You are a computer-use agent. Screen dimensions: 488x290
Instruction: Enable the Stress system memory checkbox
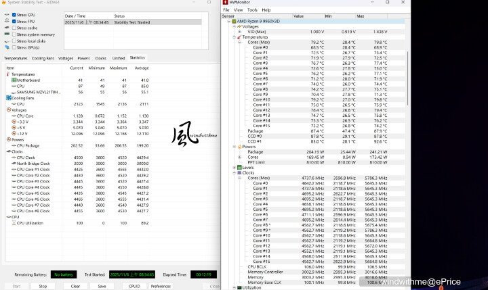15,34
